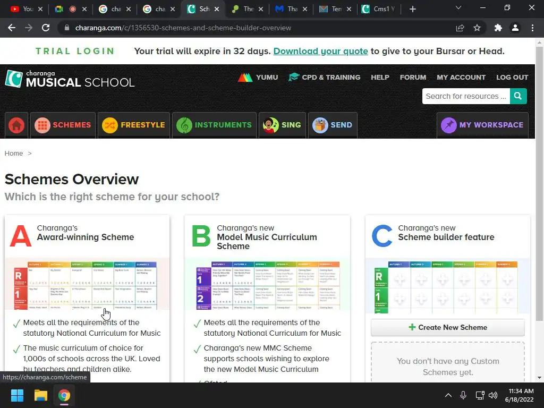Switch to the Cms1 tab
This screenshot has width=544, height=408.
tap(378, 9)
